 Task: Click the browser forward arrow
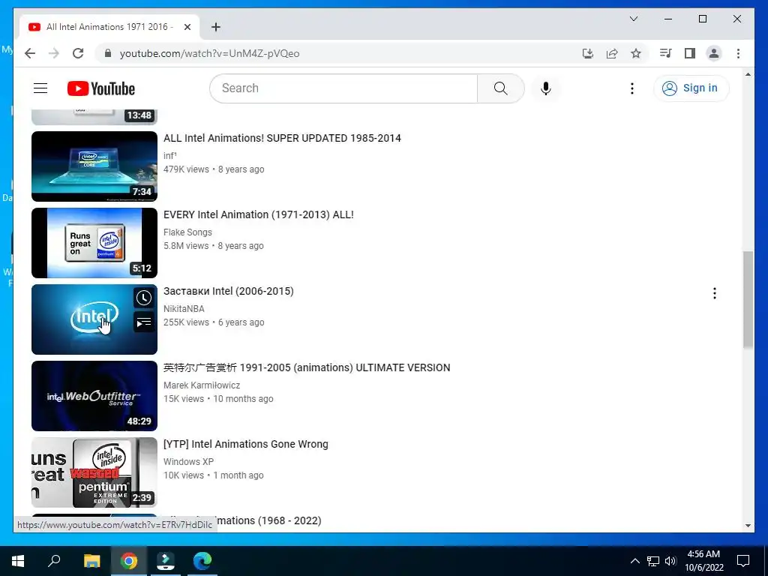coord(54,53)
